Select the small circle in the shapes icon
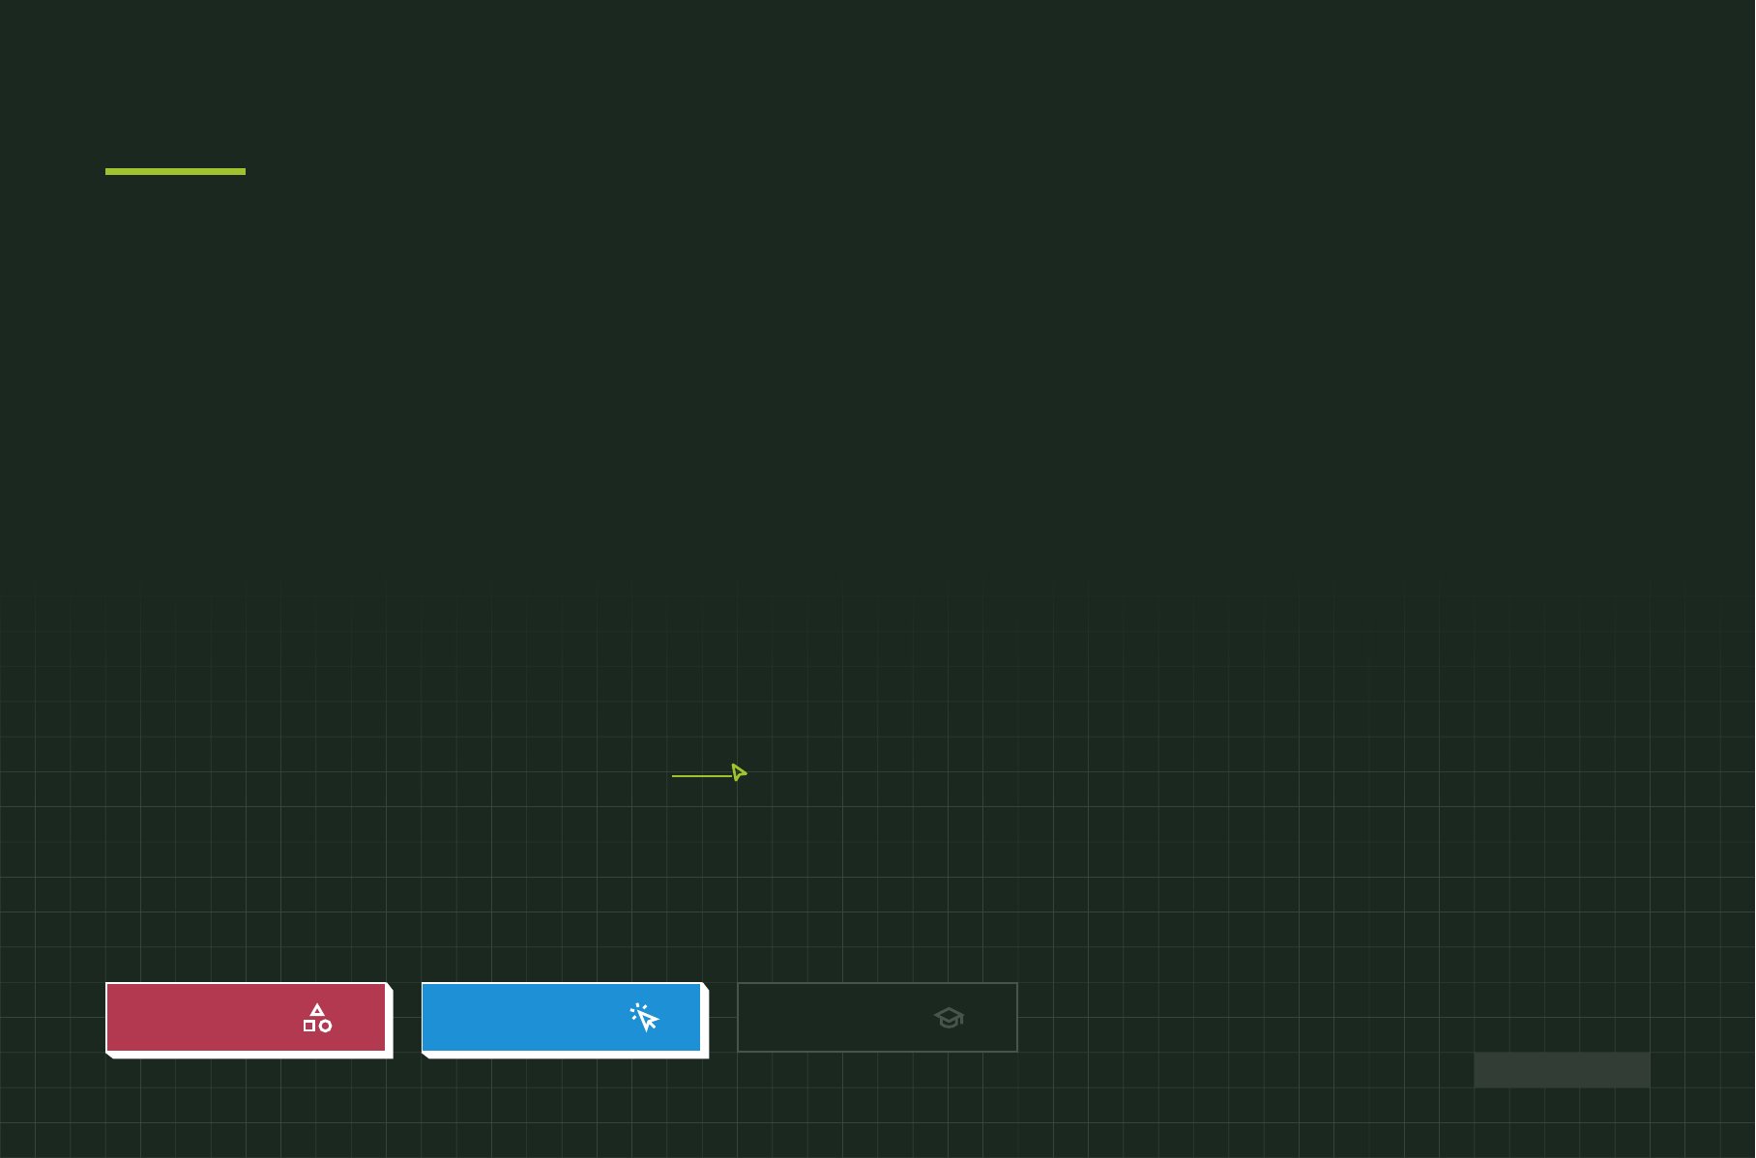This screenshot has height=1158, width=1756. pos(326,1026)
